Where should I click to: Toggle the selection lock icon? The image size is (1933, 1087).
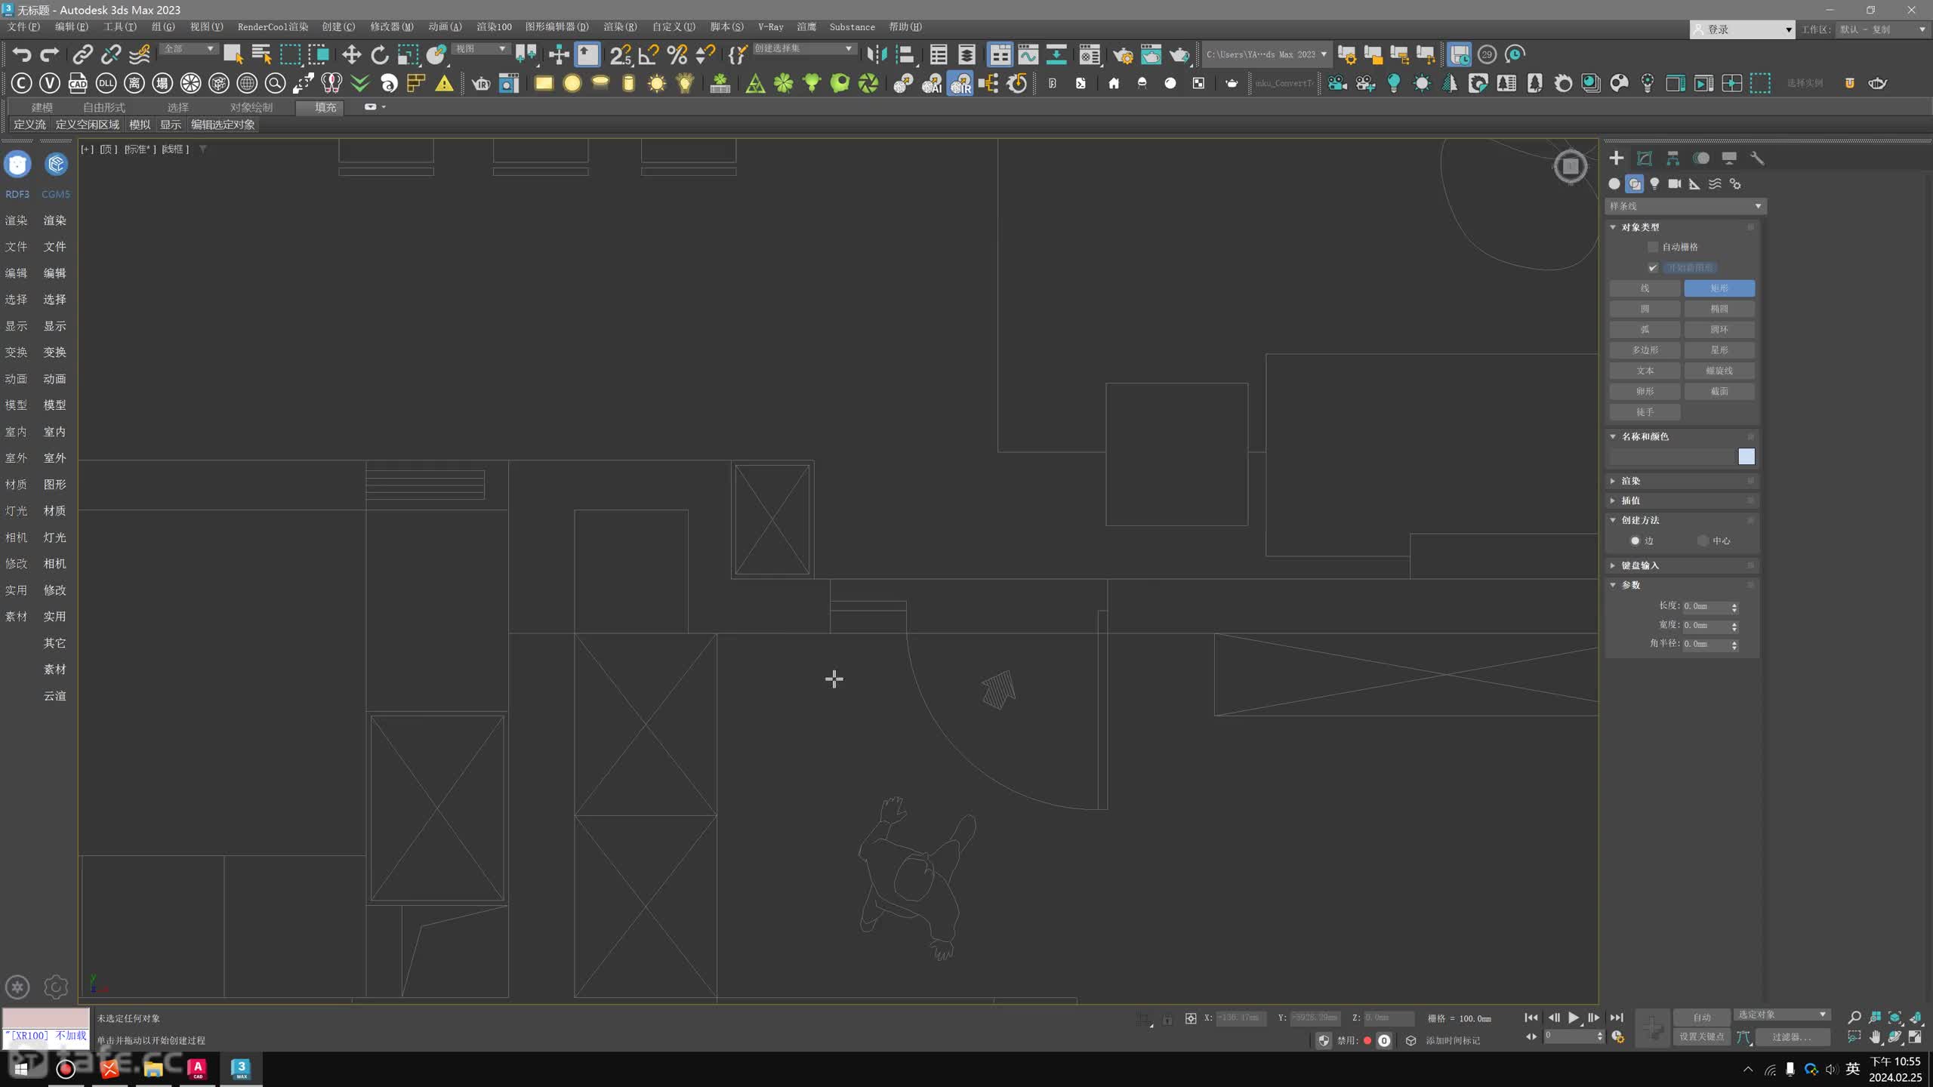point(1167,1018)
